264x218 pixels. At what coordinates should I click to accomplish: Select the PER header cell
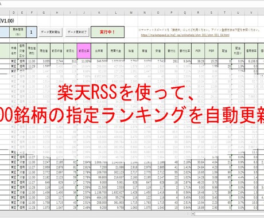[x=198, y=51]
